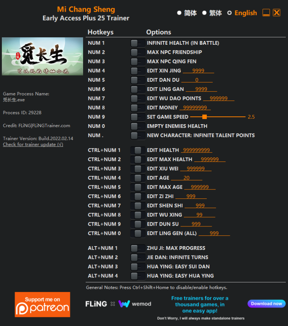
Task: Enable Max NPC Friendship toggle
Action: click(x=138, y=52)
